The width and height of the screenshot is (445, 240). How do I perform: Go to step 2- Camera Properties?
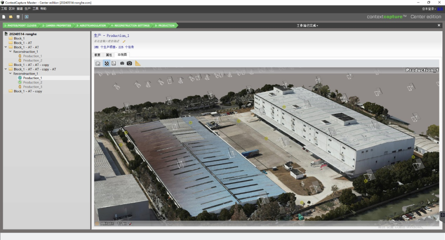(57, 26)
